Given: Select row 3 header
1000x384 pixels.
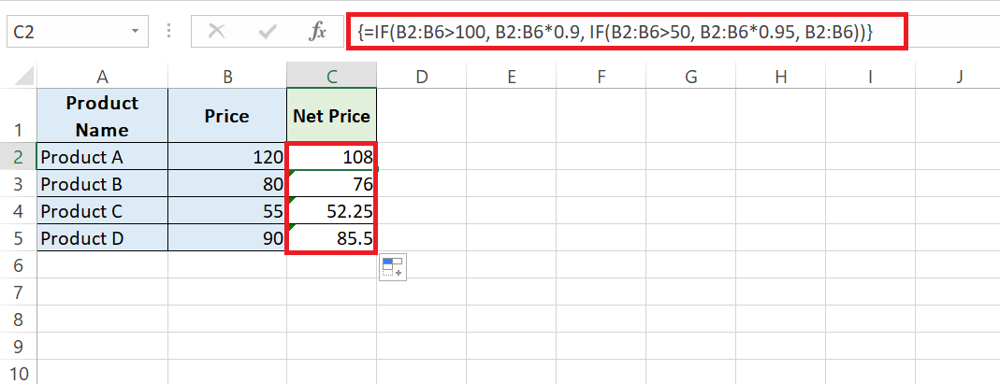Looking at the screenshot, I should click(18, 183).
